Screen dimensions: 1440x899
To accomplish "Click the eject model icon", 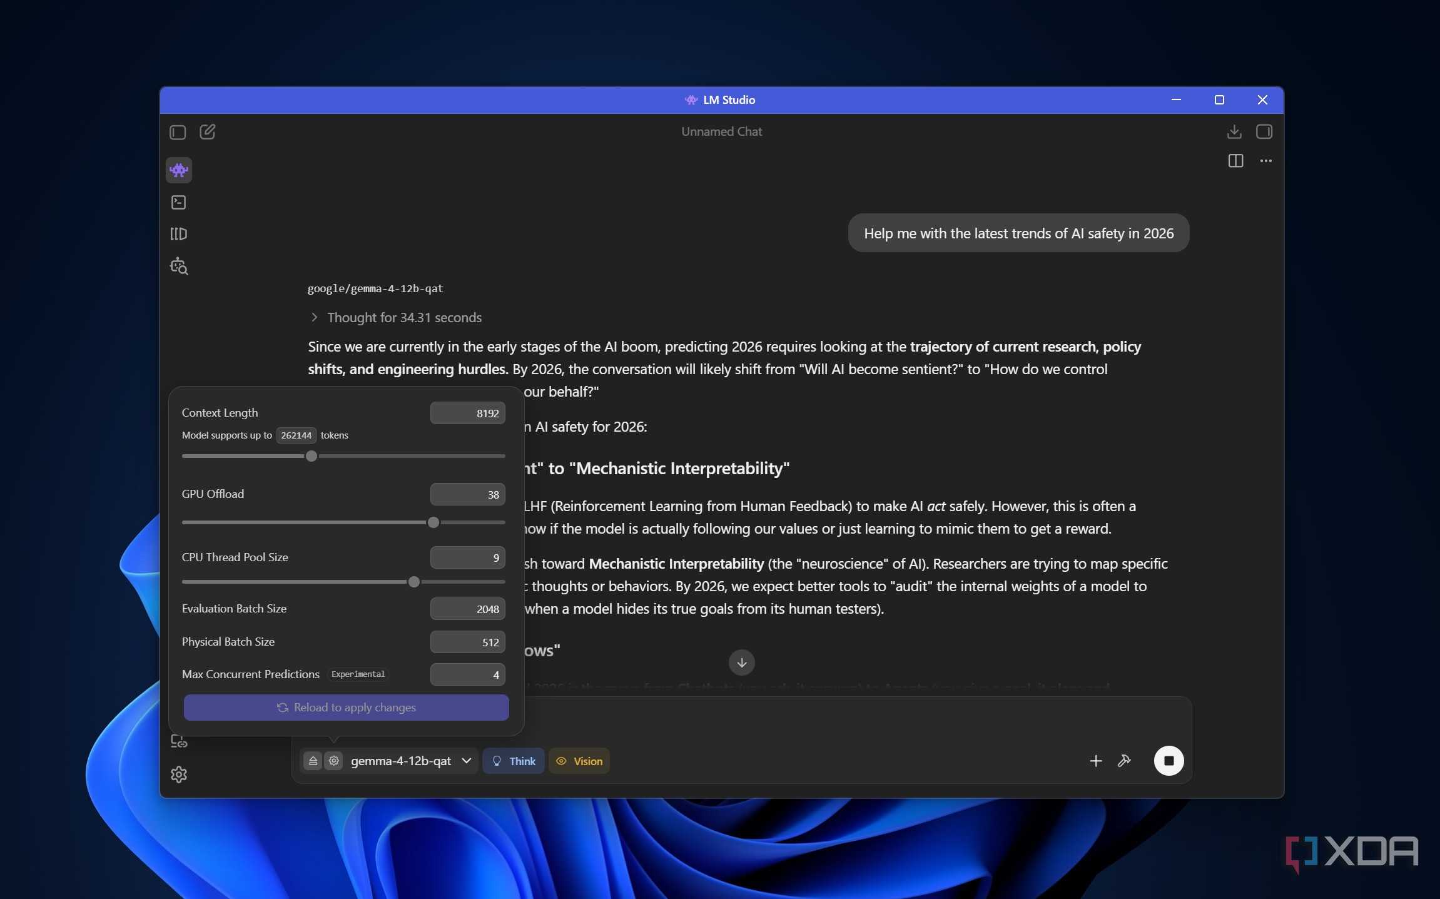I will point(313,761).
